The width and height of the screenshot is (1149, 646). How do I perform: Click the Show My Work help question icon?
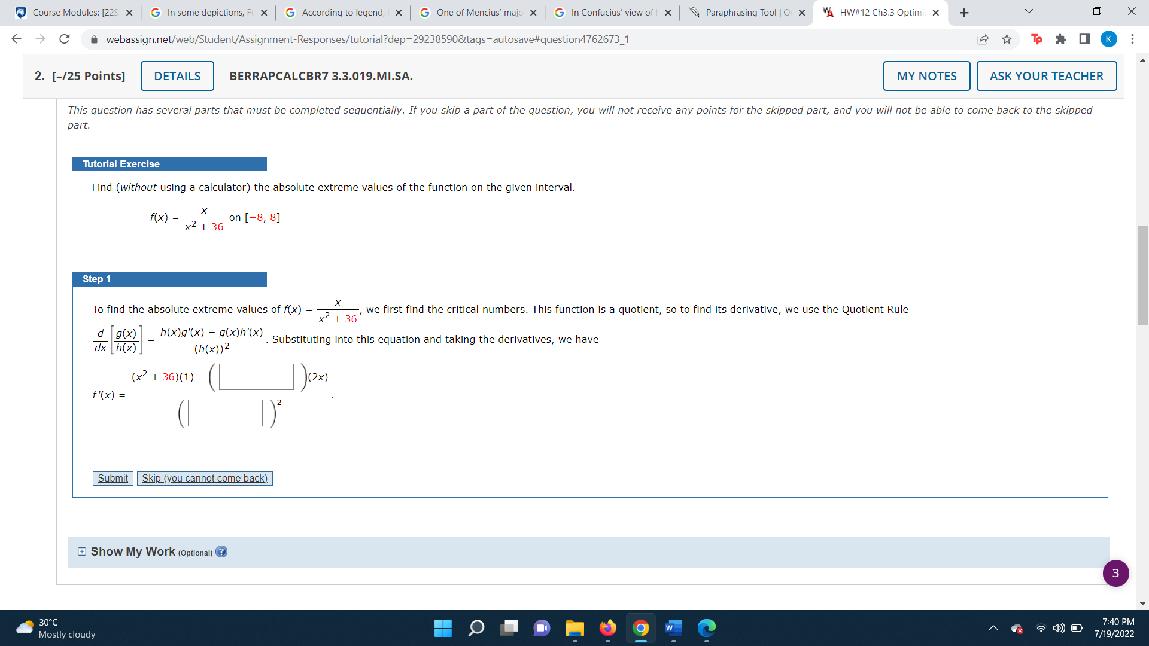tap(221, 552)
